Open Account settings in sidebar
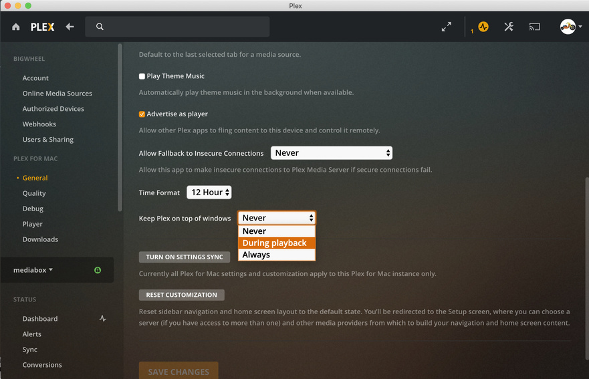 (35, 78)
